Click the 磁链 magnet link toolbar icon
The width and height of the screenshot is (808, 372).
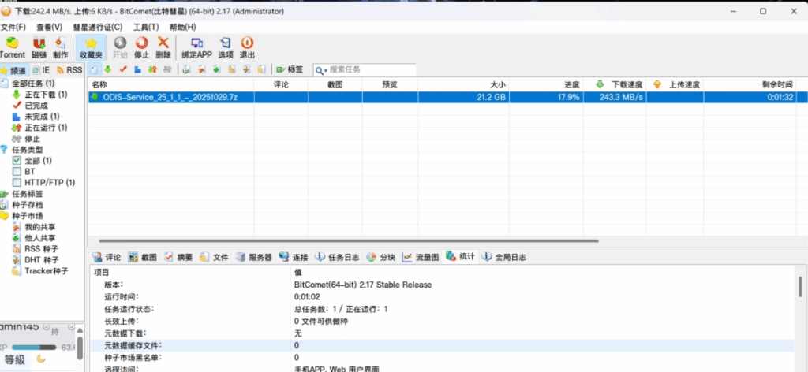39,46
